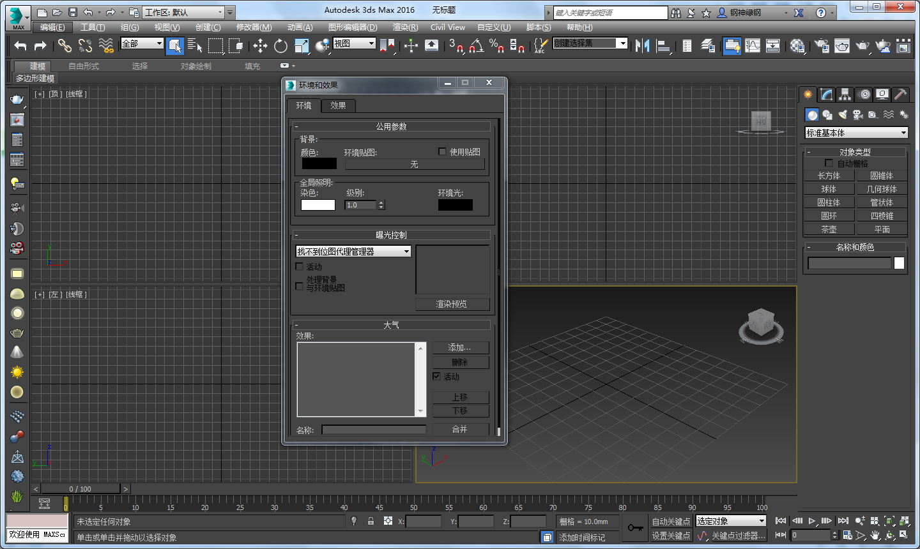Activate the Select and Rotate tool
Screen dimensions: 920x549
coord(280,45)
